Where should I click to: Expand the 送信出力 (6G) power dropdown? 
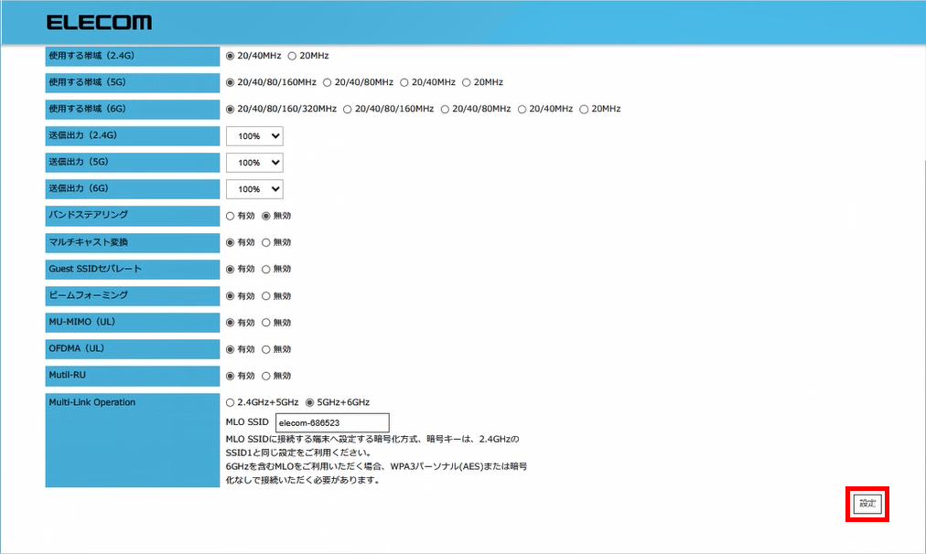[254, 189]
